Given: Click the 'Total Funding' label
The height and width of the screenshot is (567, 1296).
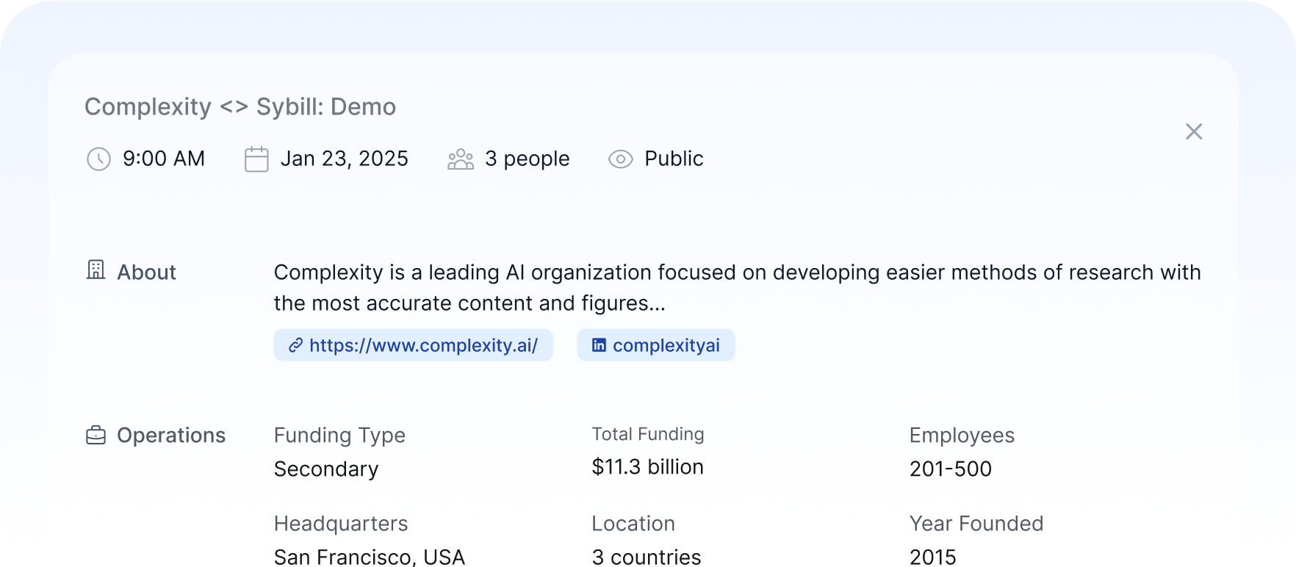Looking at the screenshot, I should 648,435.
